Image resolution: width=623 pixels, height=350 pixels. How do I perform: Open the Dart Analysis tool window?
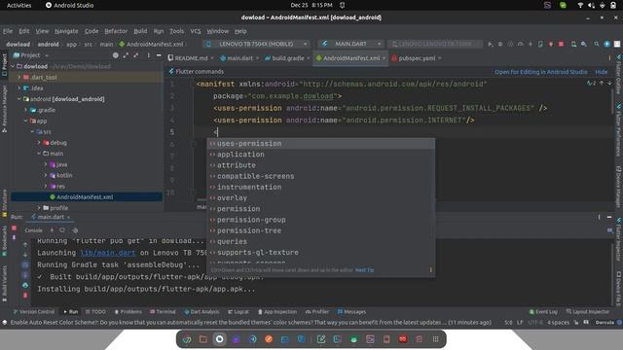[202, 311]
